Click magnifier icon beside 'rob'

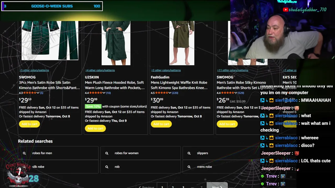(107, 167)
